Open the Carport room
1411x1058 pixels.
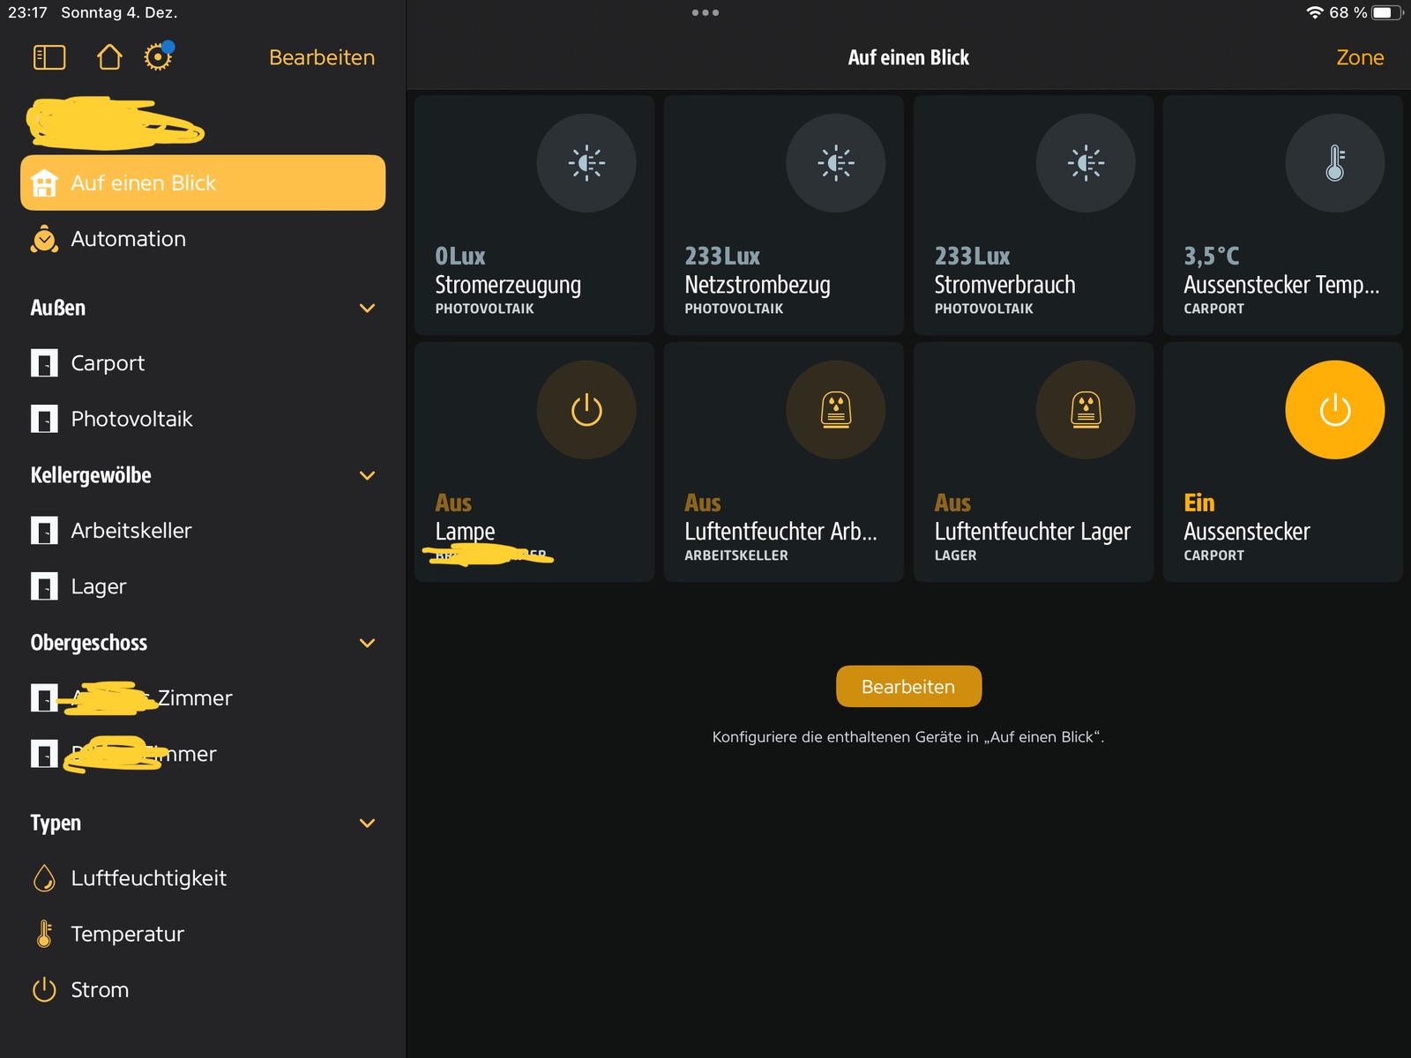[108, 363]
